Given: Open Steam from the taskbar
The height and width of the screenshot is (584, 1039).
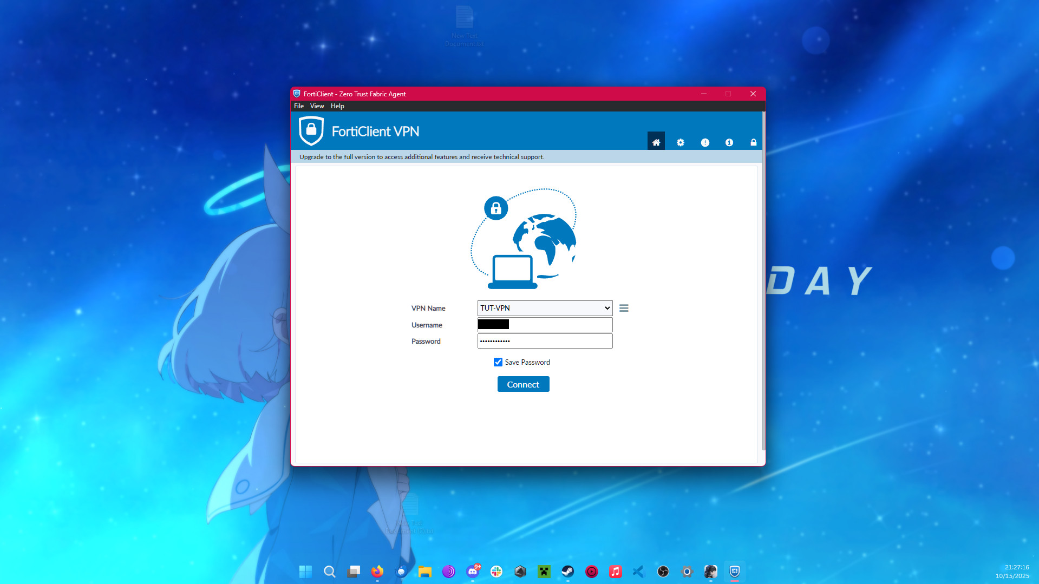Looking at the screenshot, I should tap(568, 572).
